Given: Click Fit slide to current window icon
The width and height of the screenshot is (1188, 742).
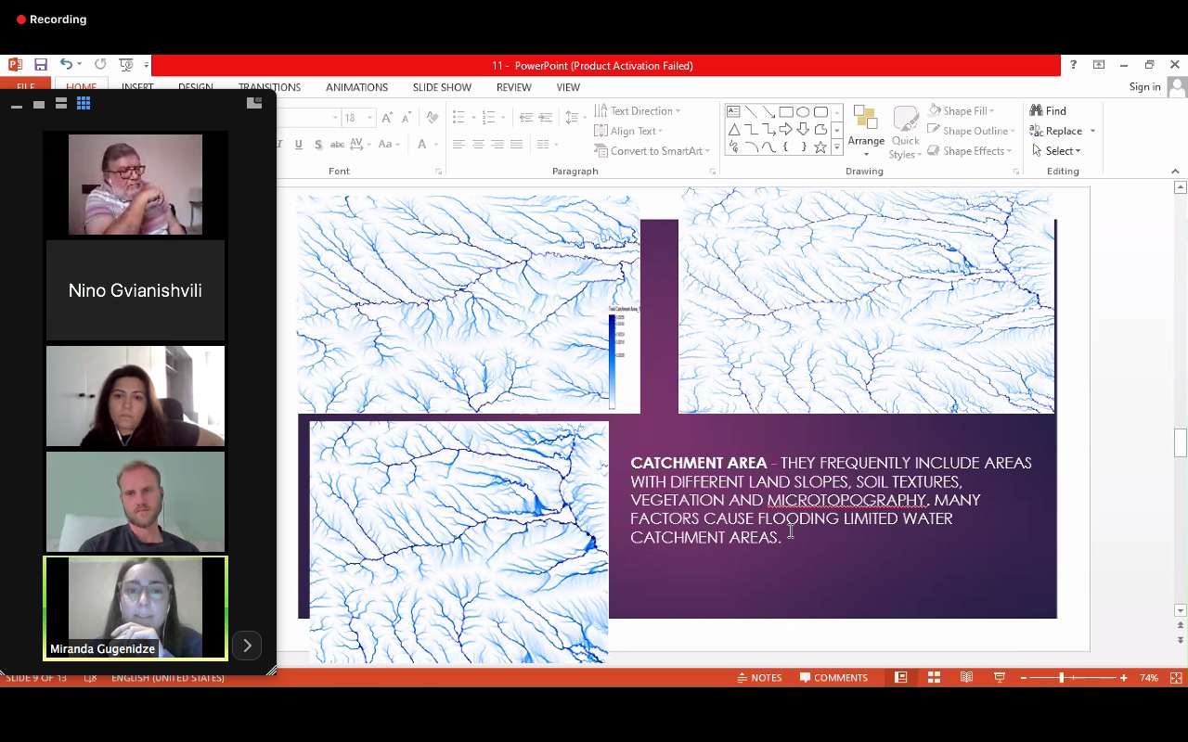Looking at the screenshot, I should 1176,678.
